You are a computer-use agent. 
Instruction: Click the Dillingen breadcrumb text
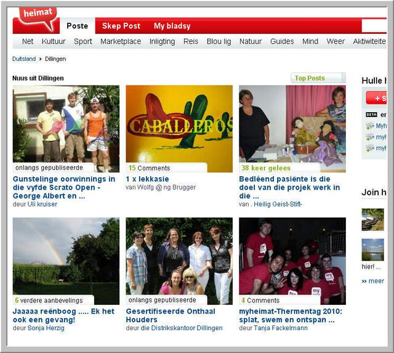55,59
